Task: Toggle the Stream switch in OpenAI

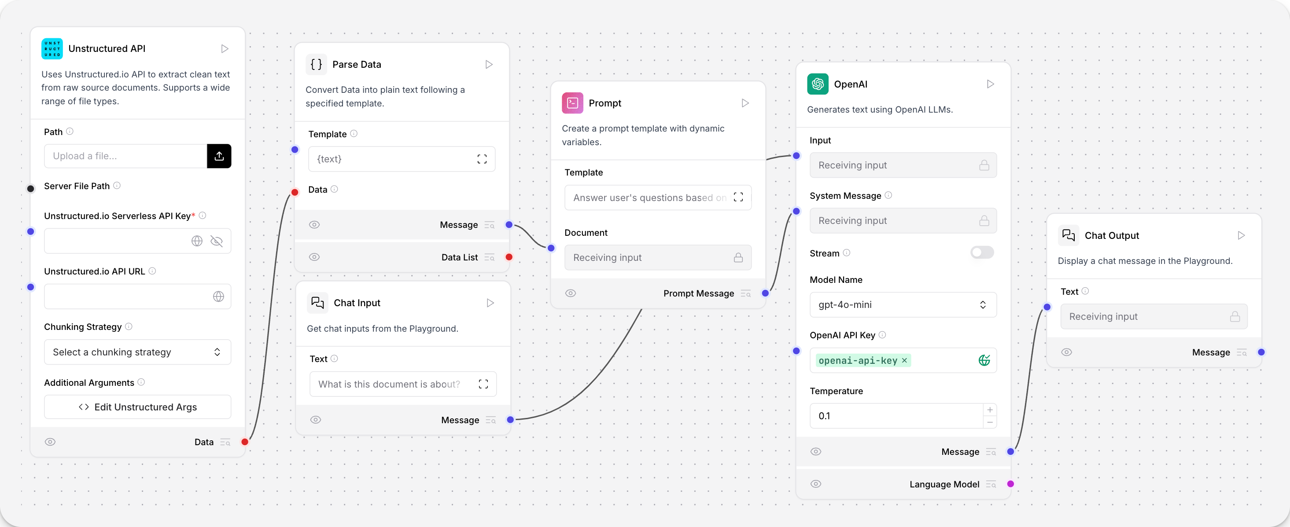Action: (x=981, y=253)
